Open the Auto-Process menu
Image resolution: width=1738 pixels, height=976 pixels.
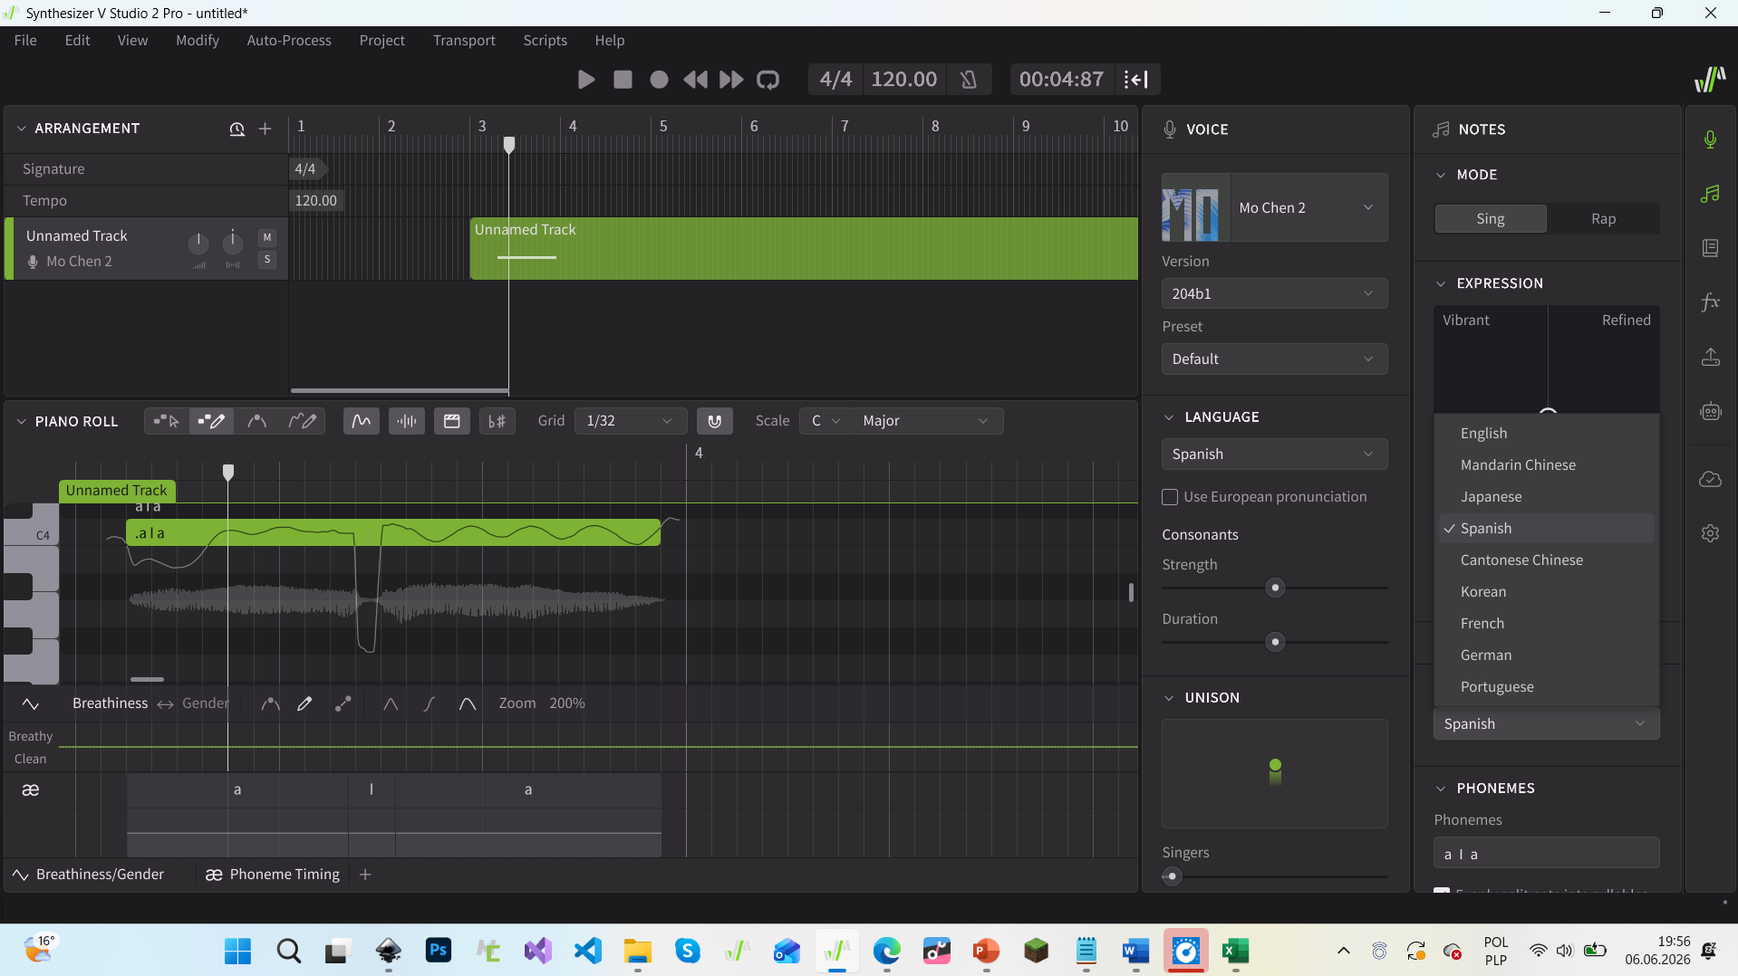289,41
